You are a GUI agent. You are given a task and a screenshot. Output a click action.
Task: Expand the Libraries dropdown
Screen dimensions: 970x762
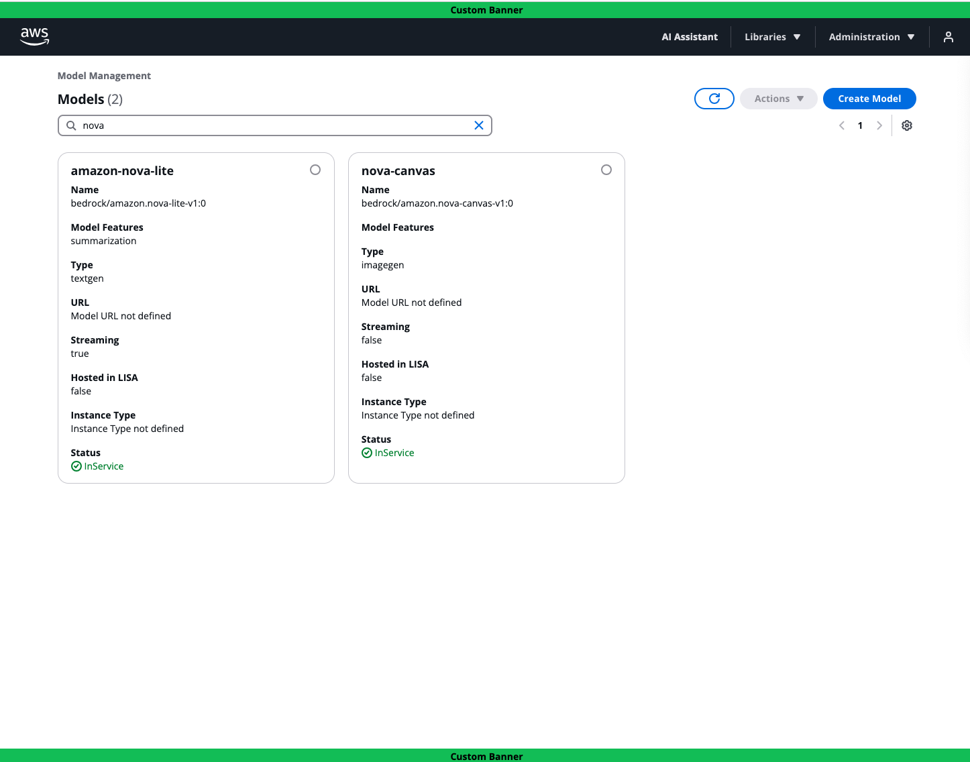coord(773,37)
